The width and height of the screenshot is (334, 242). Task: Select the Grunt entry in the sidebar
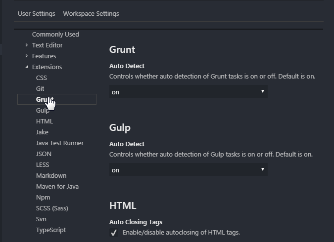(x=57, y=99)
